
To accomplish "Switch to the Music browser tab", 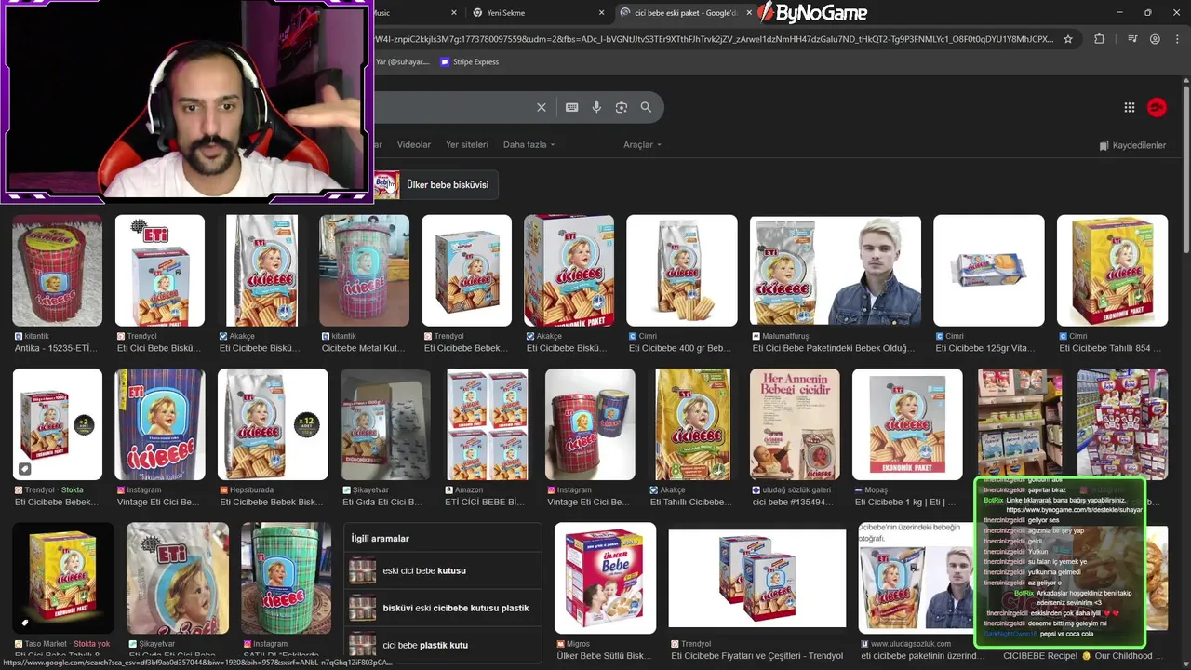I will click(409, 13).
